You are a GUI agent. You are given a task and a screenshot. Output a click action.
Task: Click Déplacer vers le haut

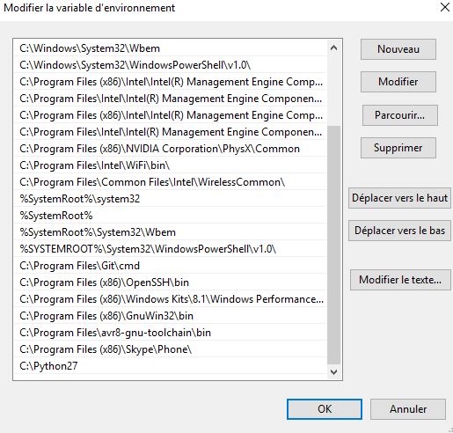click(x=399, y=198)
